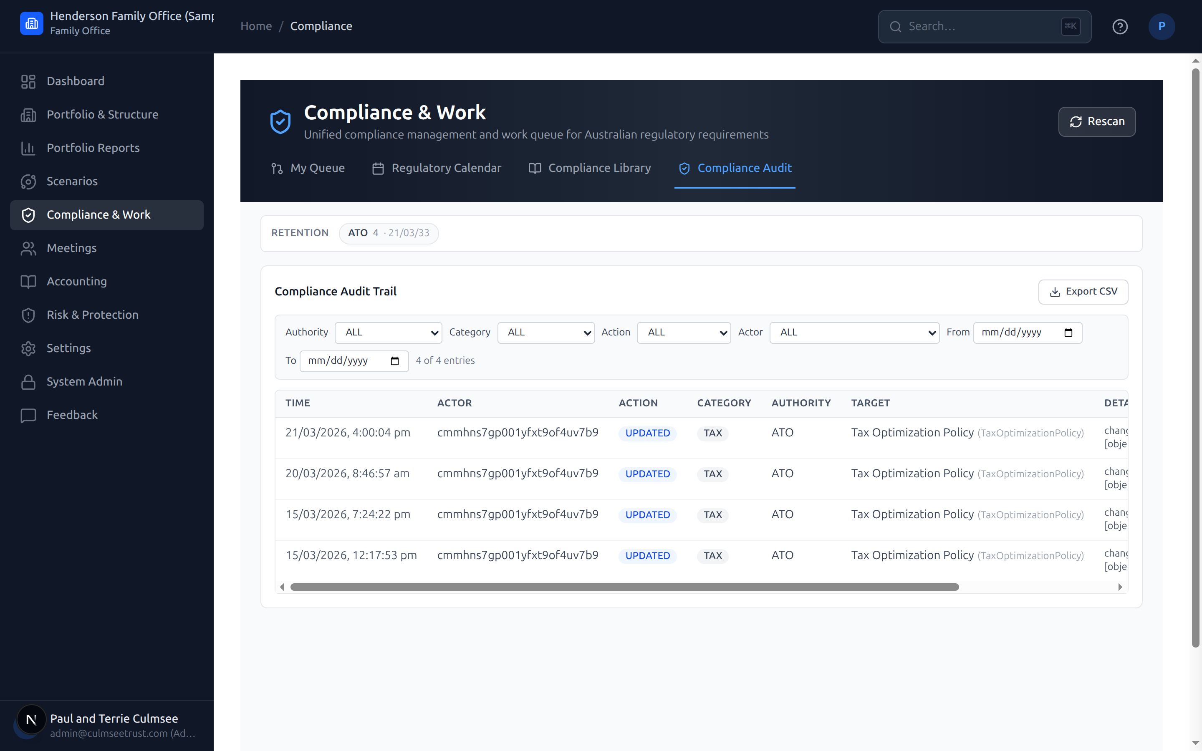Open the Authority filter dropdown

tap(388, 332)
